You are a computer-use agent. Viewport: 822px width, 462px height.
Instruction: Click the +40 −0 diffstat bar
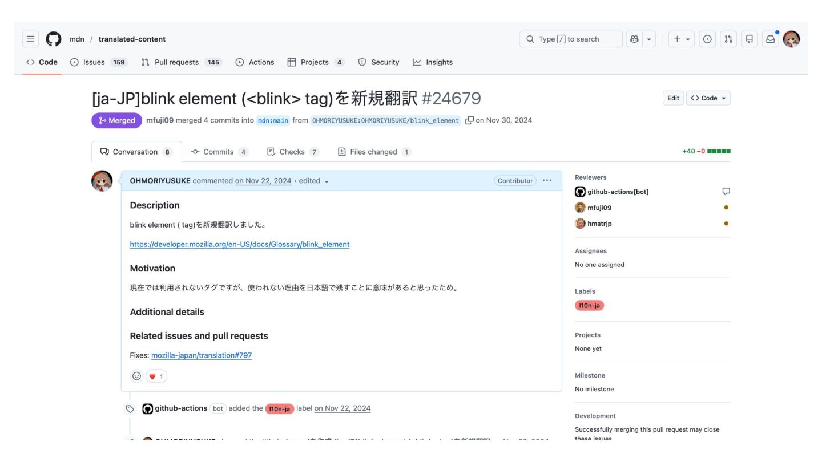click(x=707, y=152)
